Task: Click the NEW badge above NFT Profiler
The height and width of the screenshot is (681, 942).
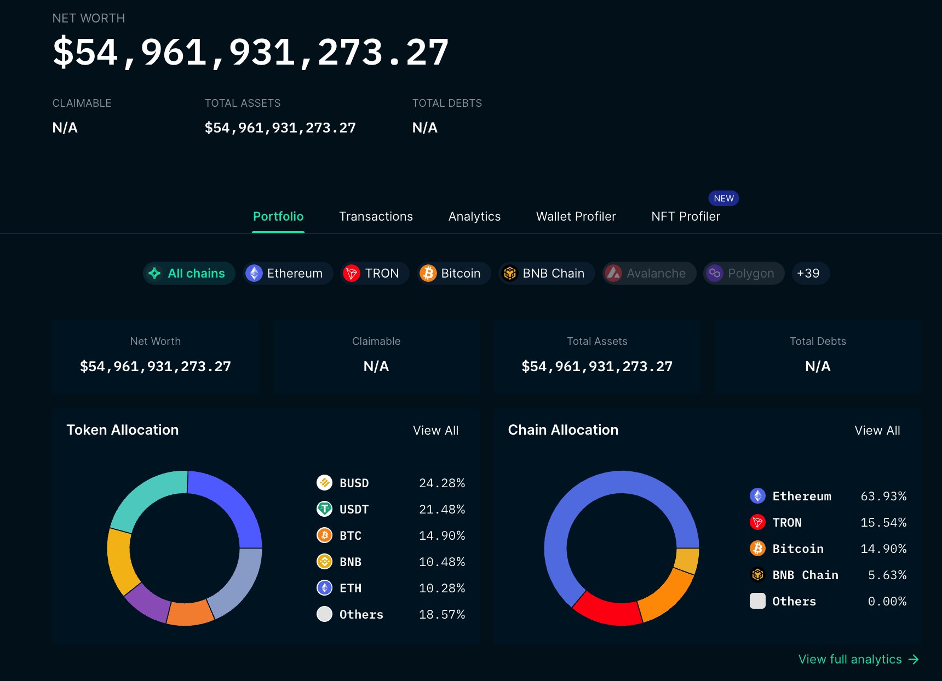Action: pyautogui.click(x=723, y=198)
